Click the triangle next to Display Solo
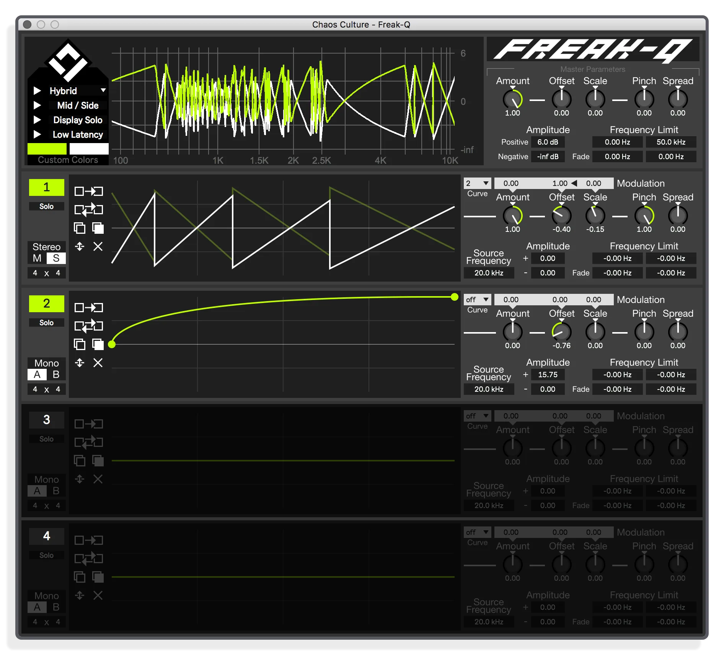This screenshot has height=655, width=724. pyautogui.click(x=37, y=120)
